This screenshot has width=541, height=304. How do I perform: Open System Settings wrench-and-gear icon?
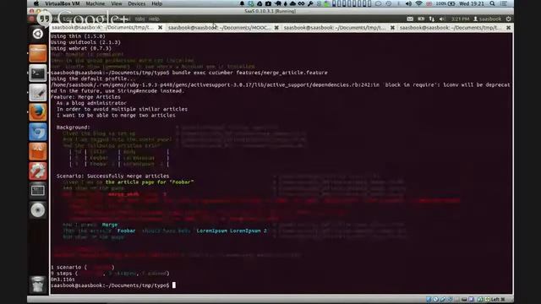(37, 171)
